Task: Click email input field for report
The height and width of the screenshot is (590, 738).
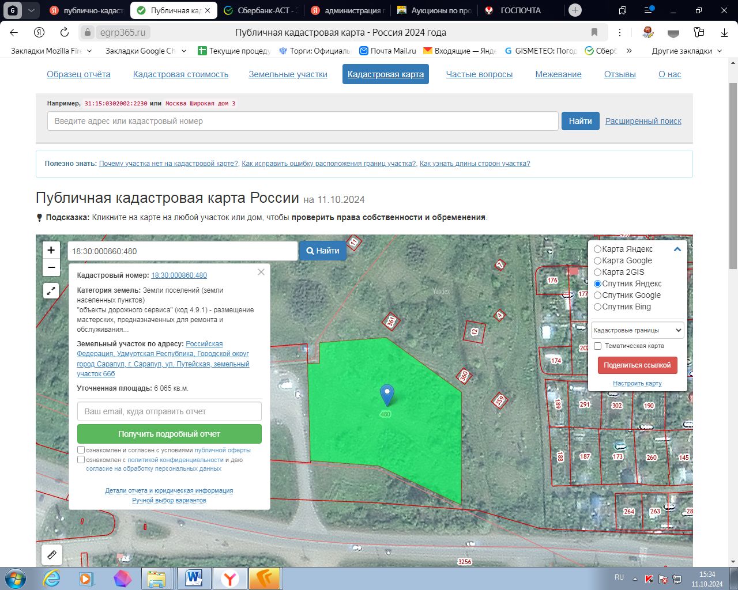Action: click(170, 411)
